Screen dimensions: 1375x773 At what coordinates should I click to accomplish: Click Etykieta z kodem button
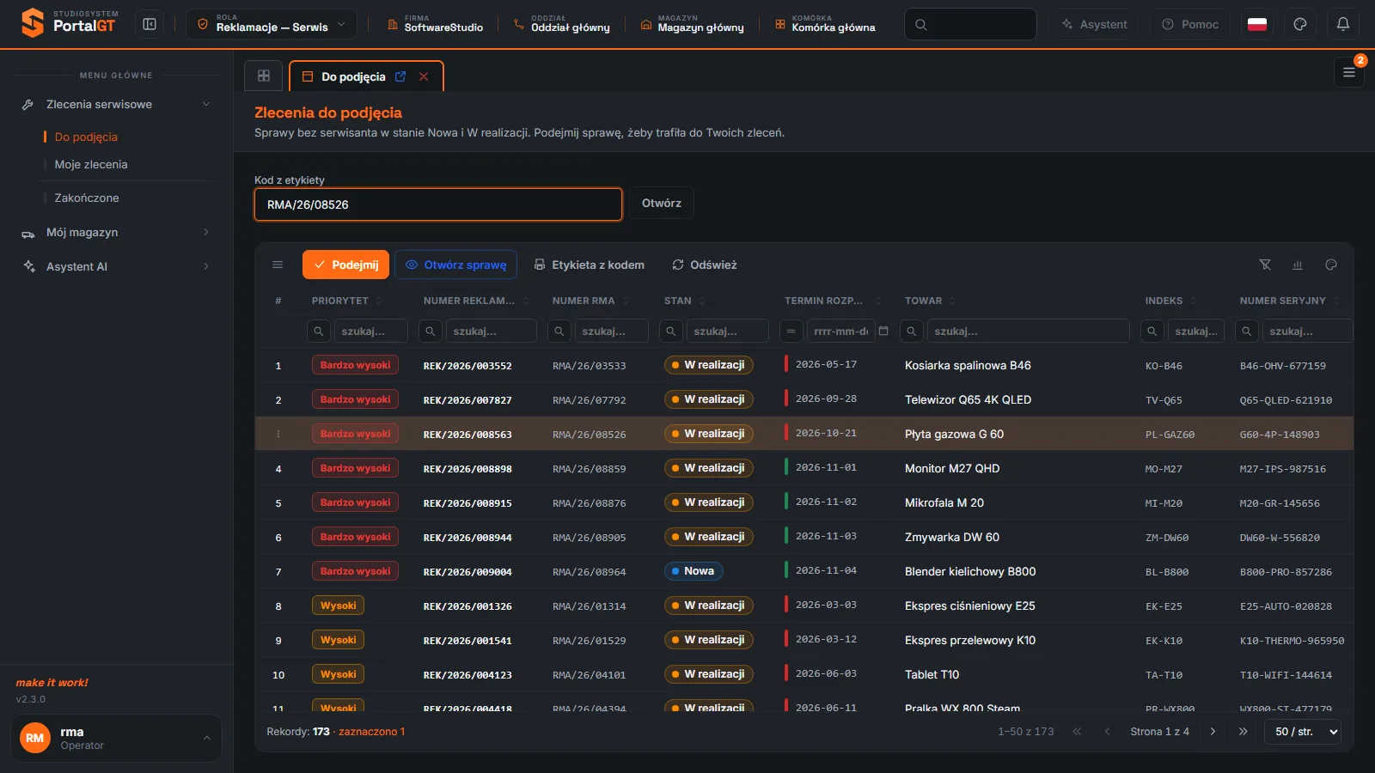590,265
